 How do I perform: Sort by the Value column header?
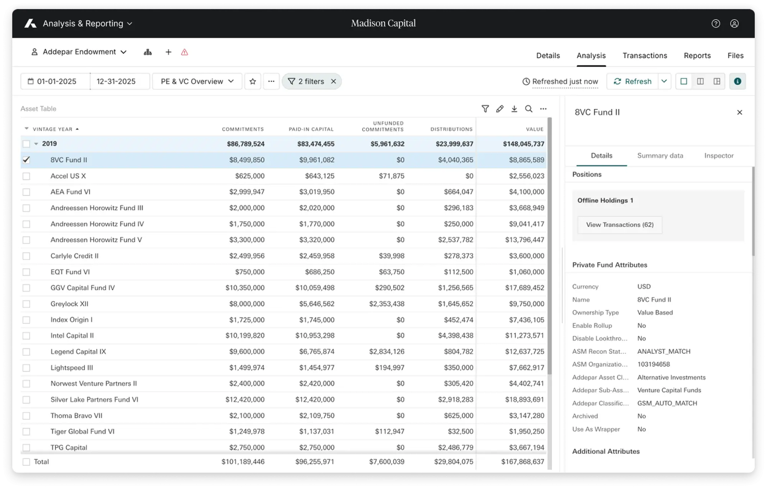(535, 129)
